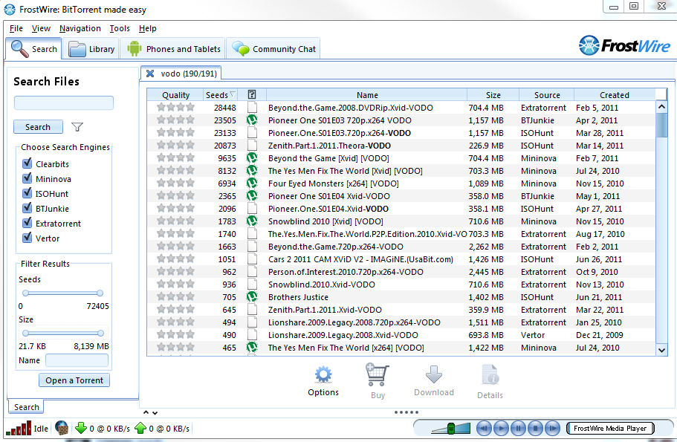This screenshot has width=677, height=442.
Task: Open the Details document icon
Action: [x=490, y=374]
